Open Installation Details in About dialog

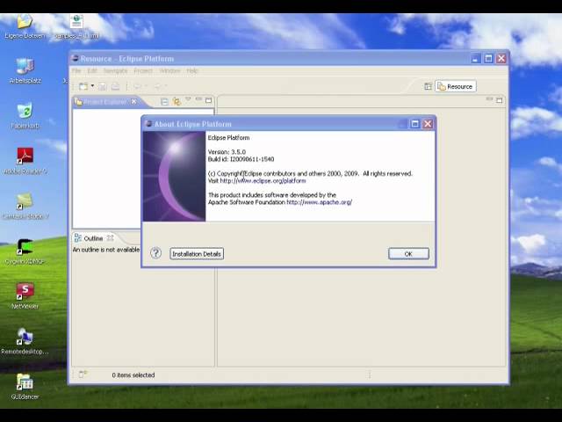coord(197,254)
